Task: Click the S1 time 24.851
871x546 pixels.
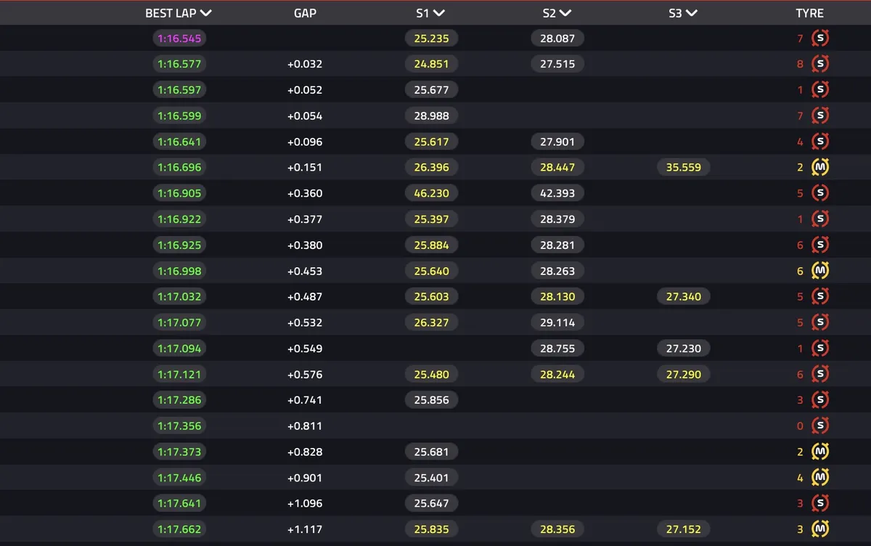Action: point(431,64)
